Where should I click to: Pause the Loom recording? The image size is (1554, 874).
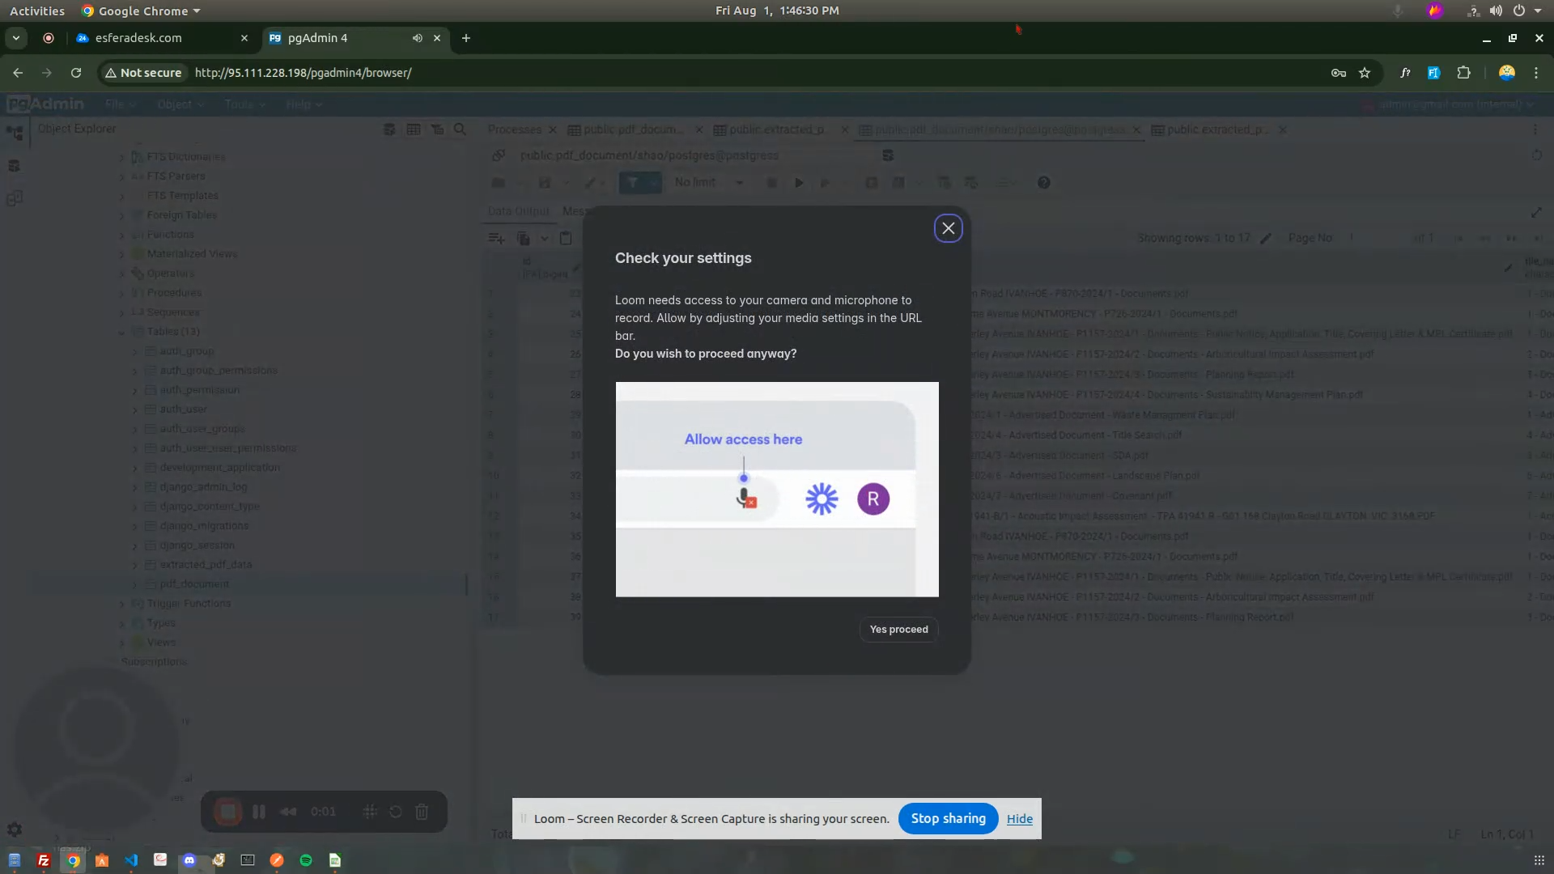259,812
